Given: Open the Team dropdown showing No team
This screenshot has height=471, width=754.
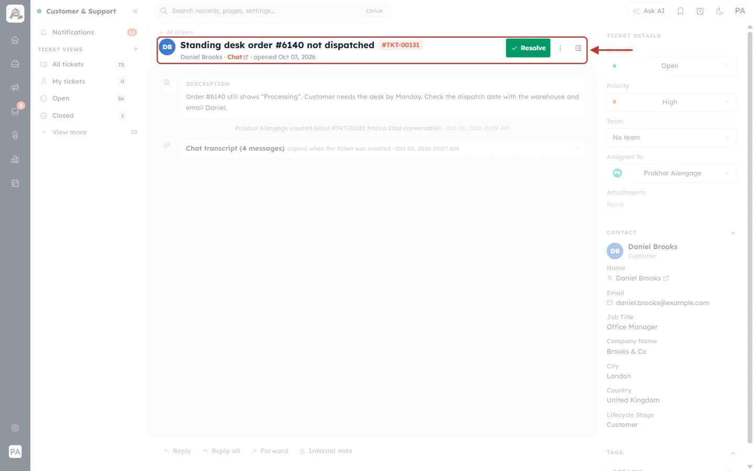Looking at the screenshot, I should 672,138.
